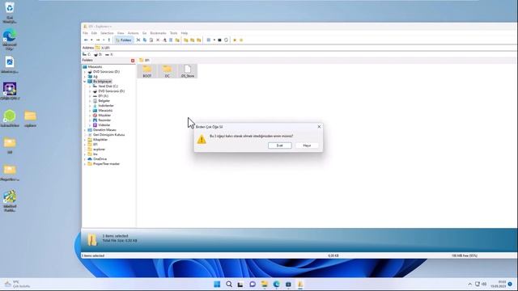This screenshot has width=518, height=291.
Task: Click the Delete X toolbar icon
Action: 158,40
